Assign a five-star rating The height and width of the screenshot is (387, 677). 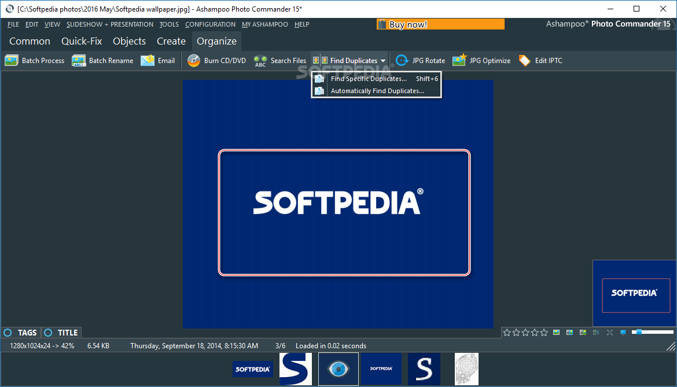tap(544, 333)
